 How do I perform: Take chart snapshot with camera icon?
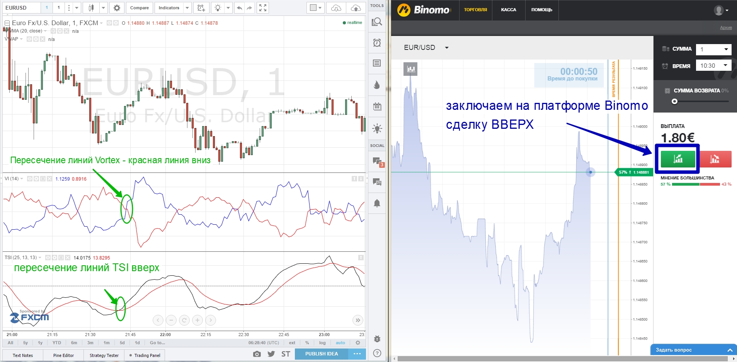pos(257,354)
